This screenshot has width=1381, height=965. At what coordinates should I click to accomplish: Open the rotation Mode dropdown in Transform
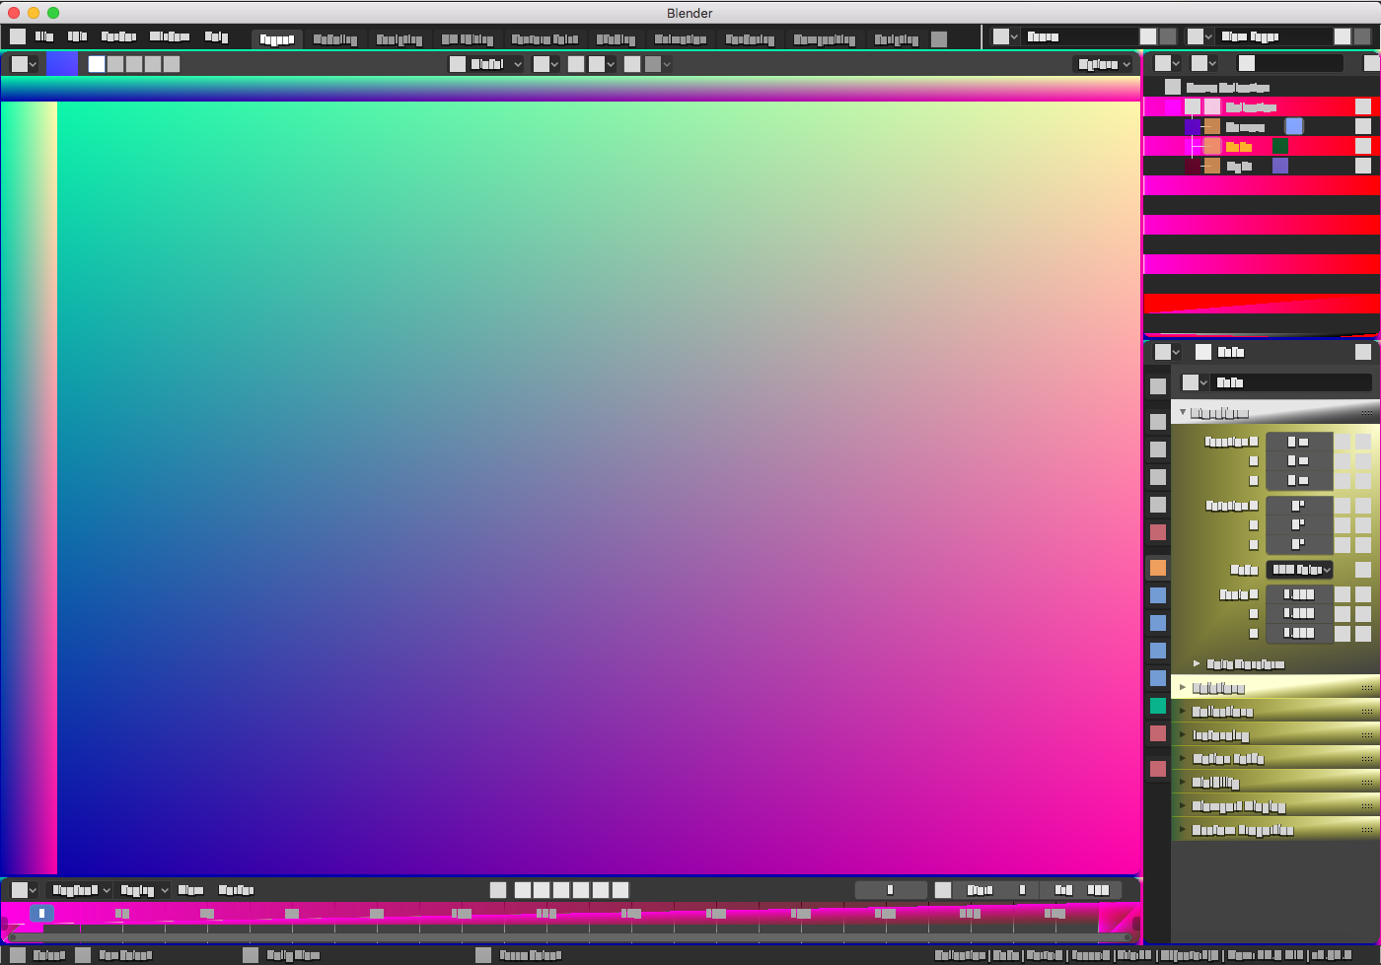1299,570
